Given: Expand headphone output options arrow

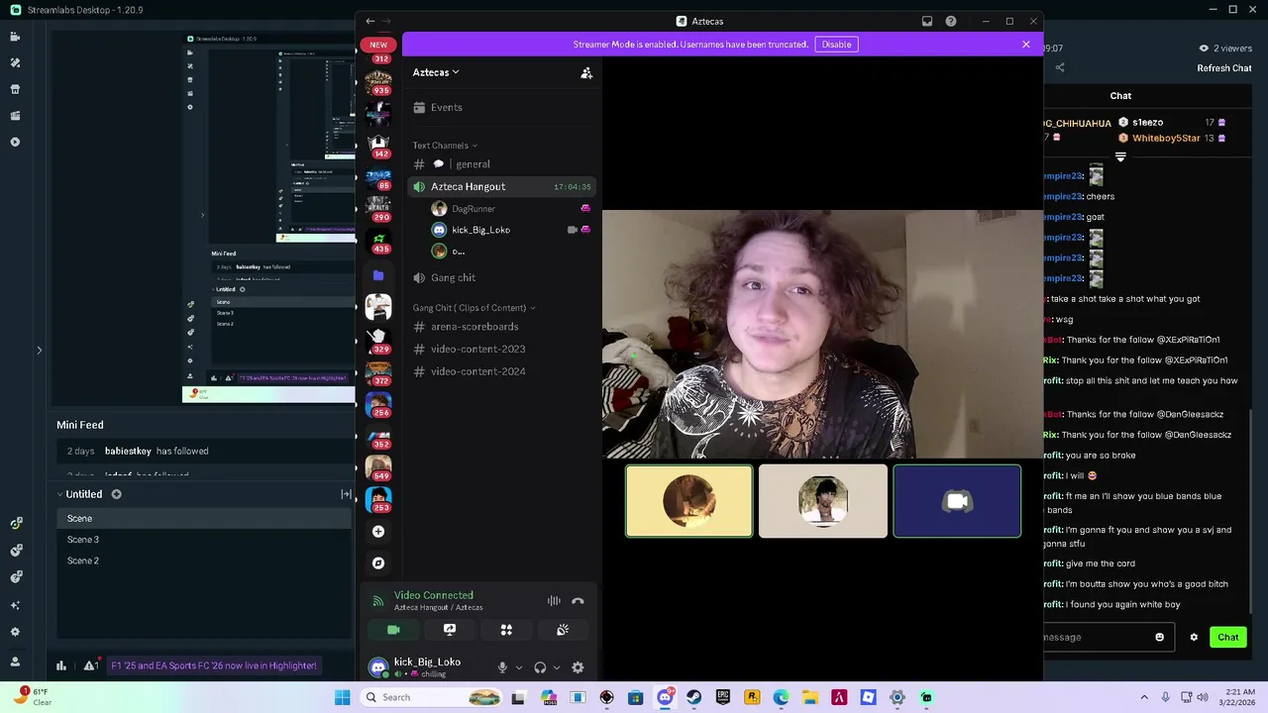Looking at the screenshot, I should point(557,668).
